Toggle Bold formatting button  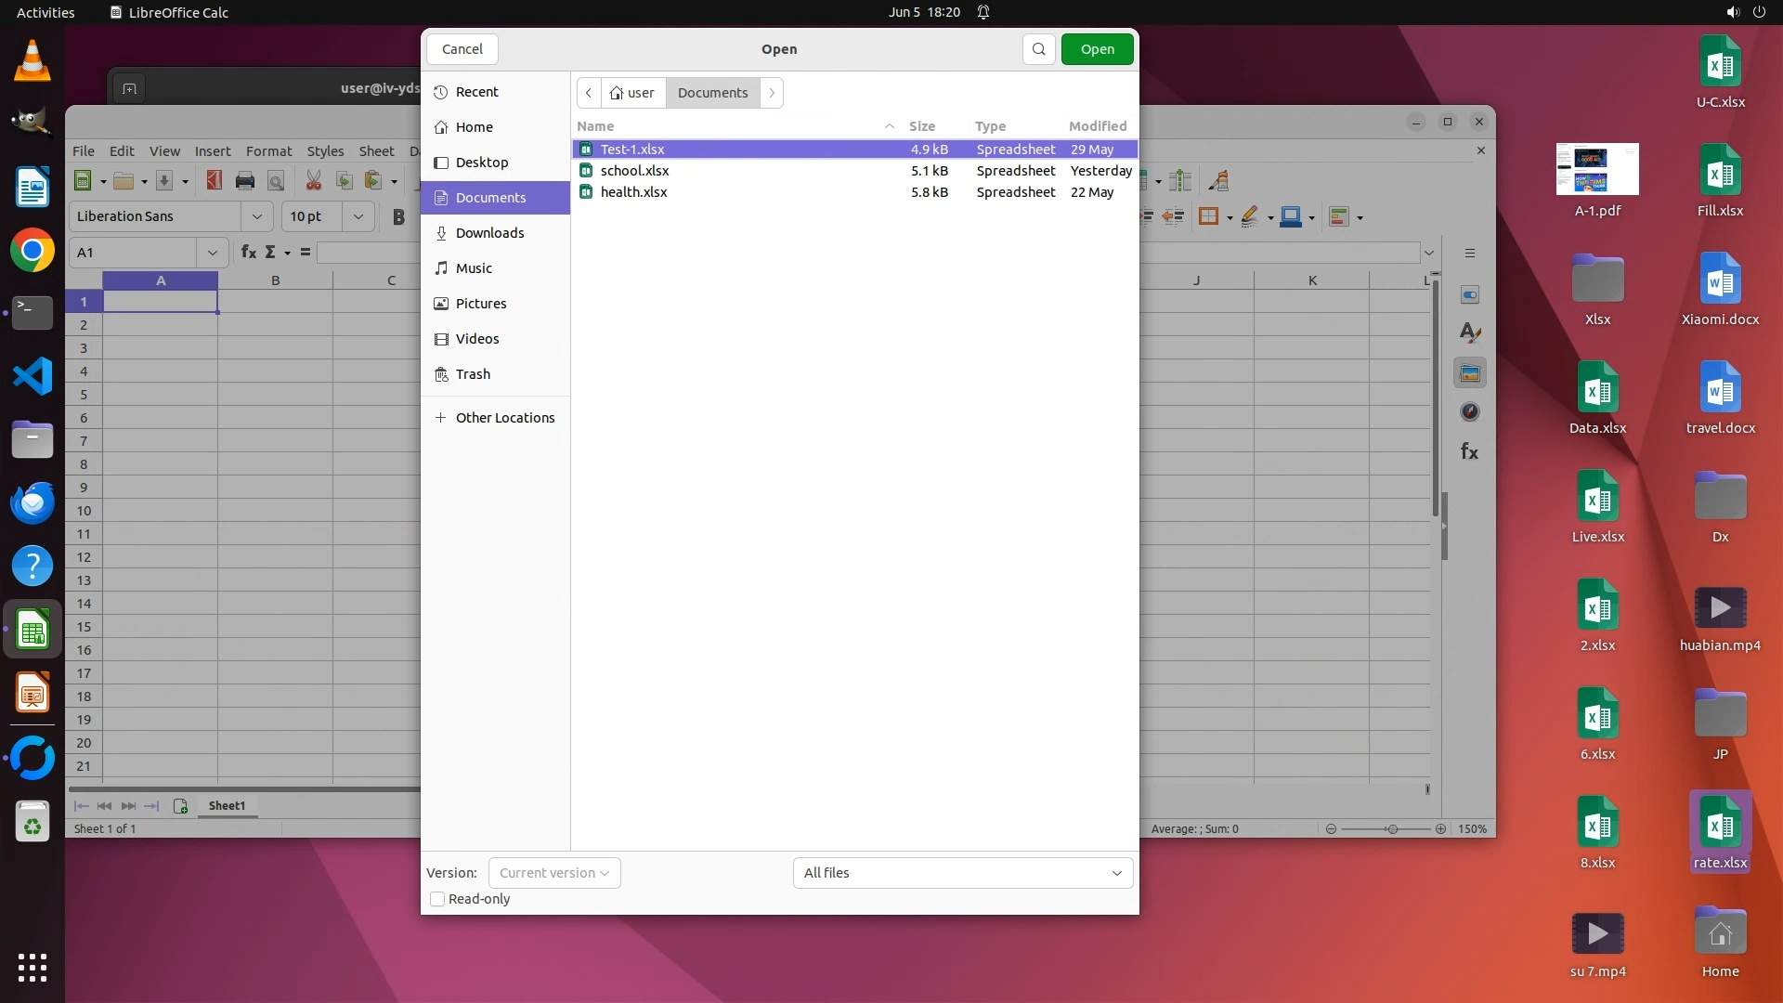[398, 217]
